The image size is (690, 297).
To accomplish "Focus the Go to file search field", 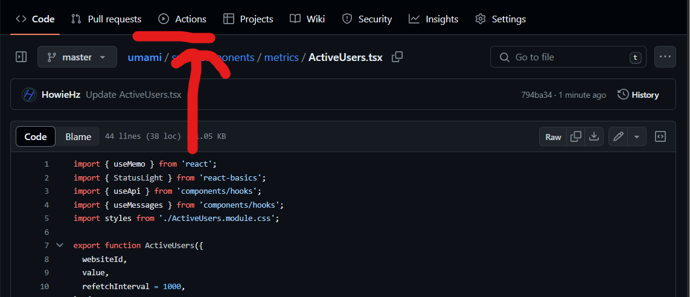I will (x=568, y=57).
